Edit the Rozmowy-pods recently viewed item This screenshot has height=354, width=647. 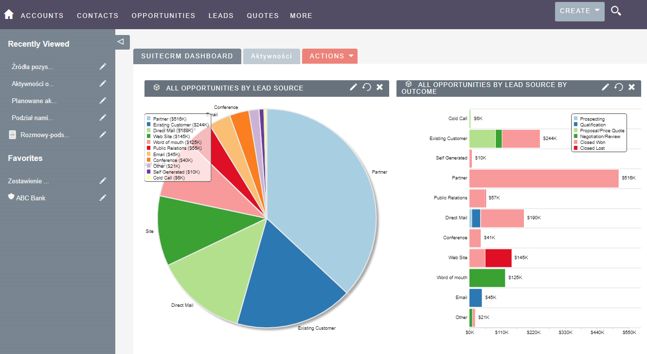click(103, 135)
